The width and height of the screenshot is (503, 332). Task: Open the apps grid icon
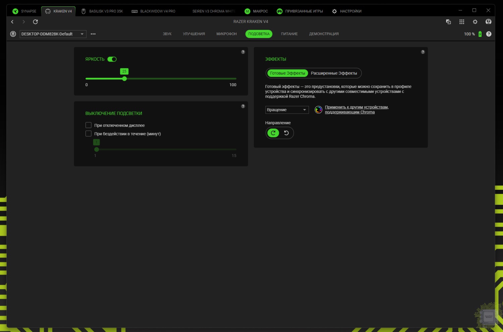[x=462, y=22]
